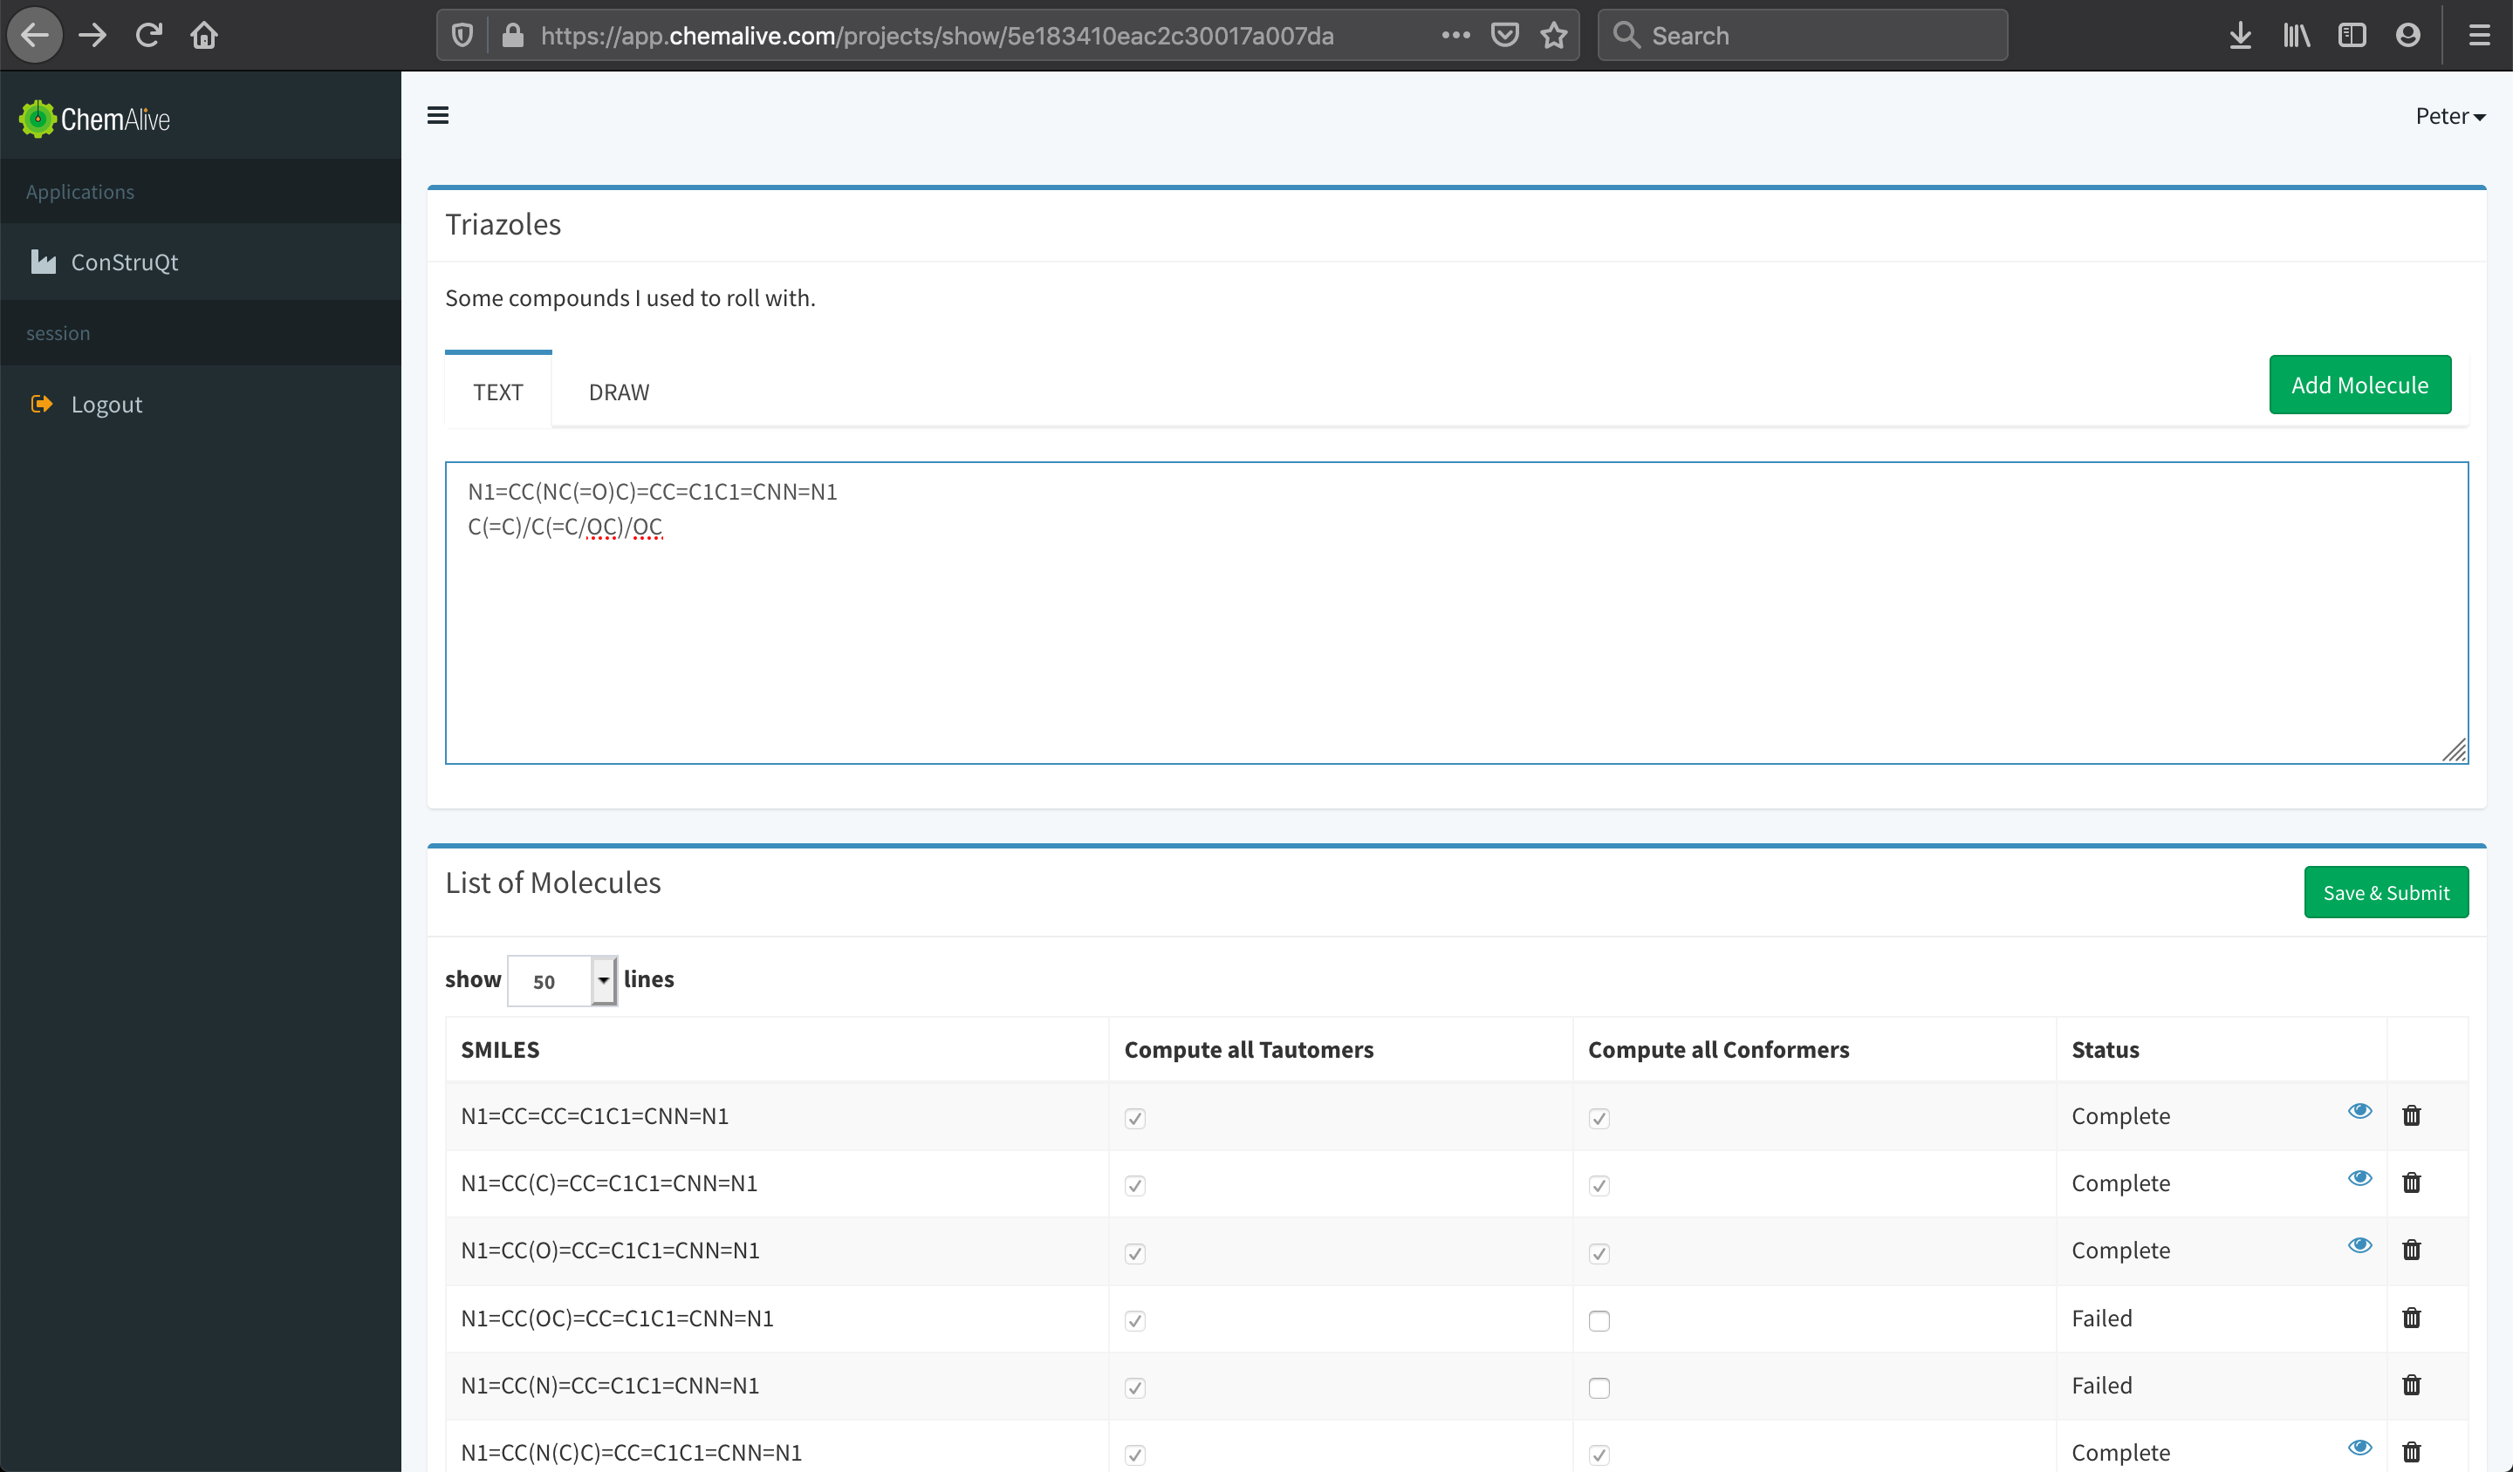The height and width of the screenshot is (1472, 2513).
Task: Click the Save & Submit button
Action: 2386,892
